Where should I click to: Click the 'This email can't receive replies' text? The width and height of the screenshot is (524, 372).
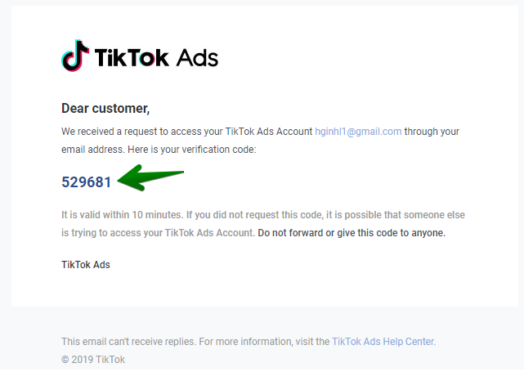(x=128, y=342)
